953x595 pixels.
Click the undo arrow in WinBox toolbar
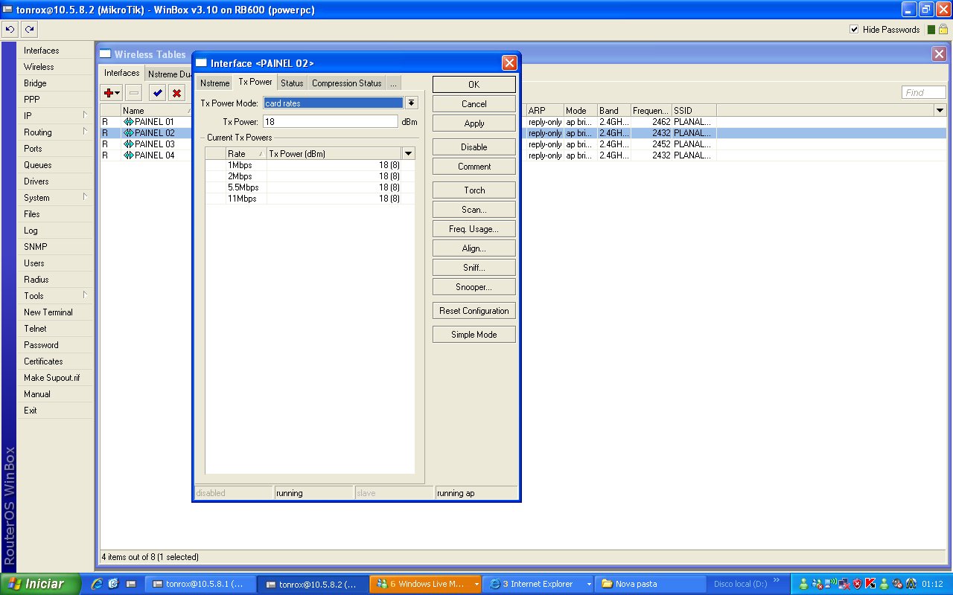point(10,30)
